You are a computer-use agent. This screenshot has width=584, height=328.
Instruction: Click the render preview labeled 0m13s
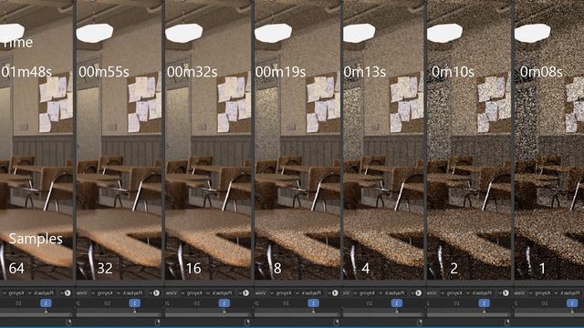pos(383,139)
